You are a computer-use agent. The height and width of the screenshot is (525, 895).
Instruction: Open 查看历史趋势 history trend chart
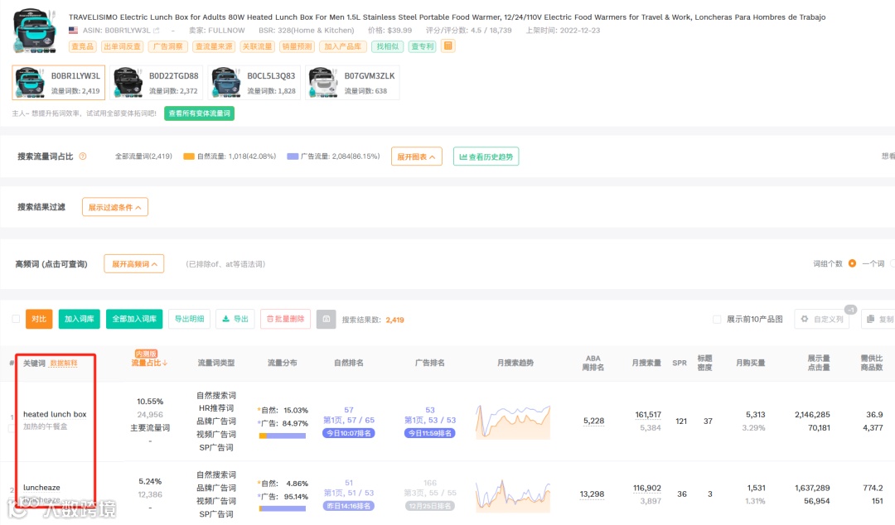(486, 157)
